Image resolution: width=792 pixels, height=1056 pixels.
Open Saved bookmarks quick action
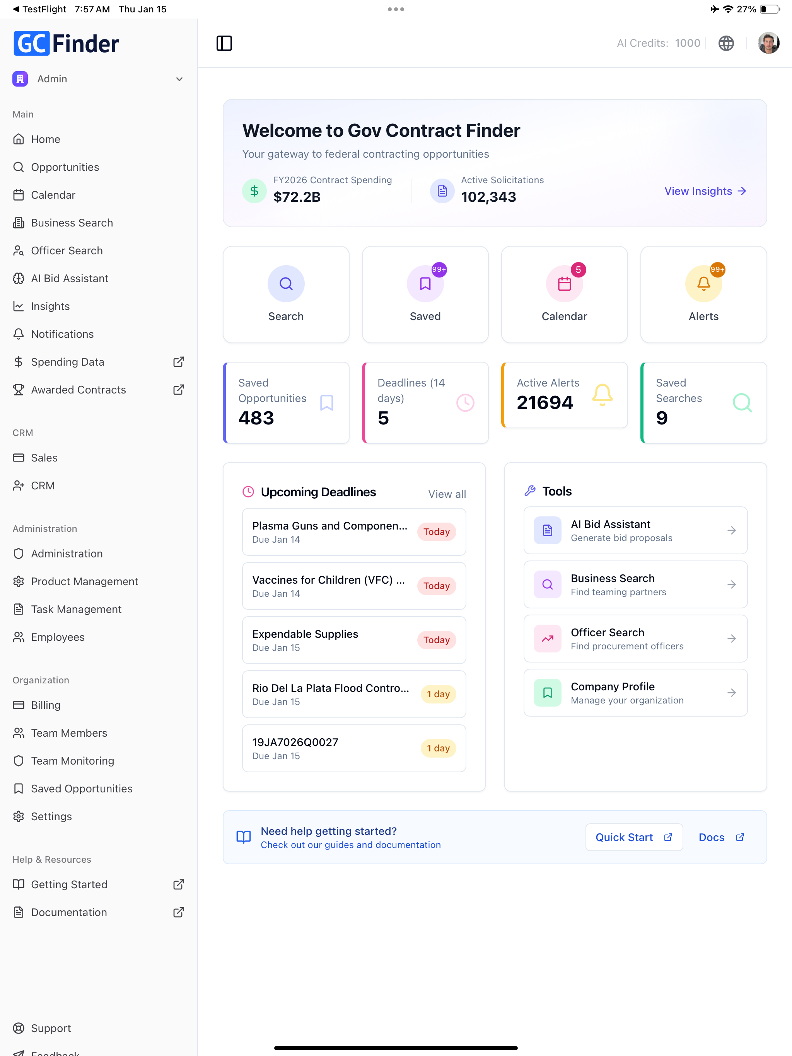pyautogui.click(x=425, y=295)
